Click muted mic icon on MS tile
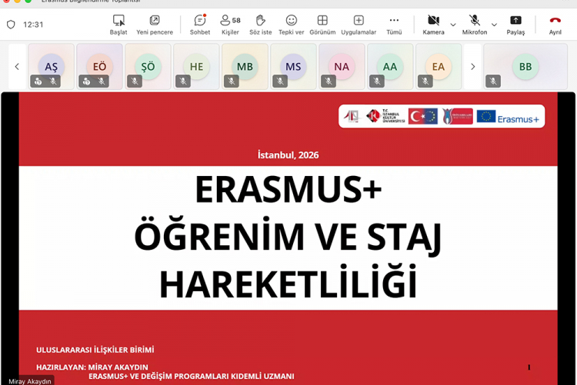 coord(280,81)
